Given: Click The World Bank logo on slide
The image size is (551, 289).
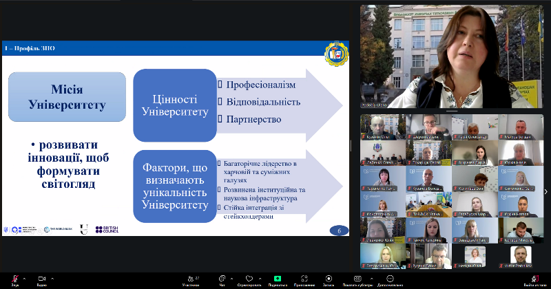Looking at the screenshot, I should click(58, 229).
